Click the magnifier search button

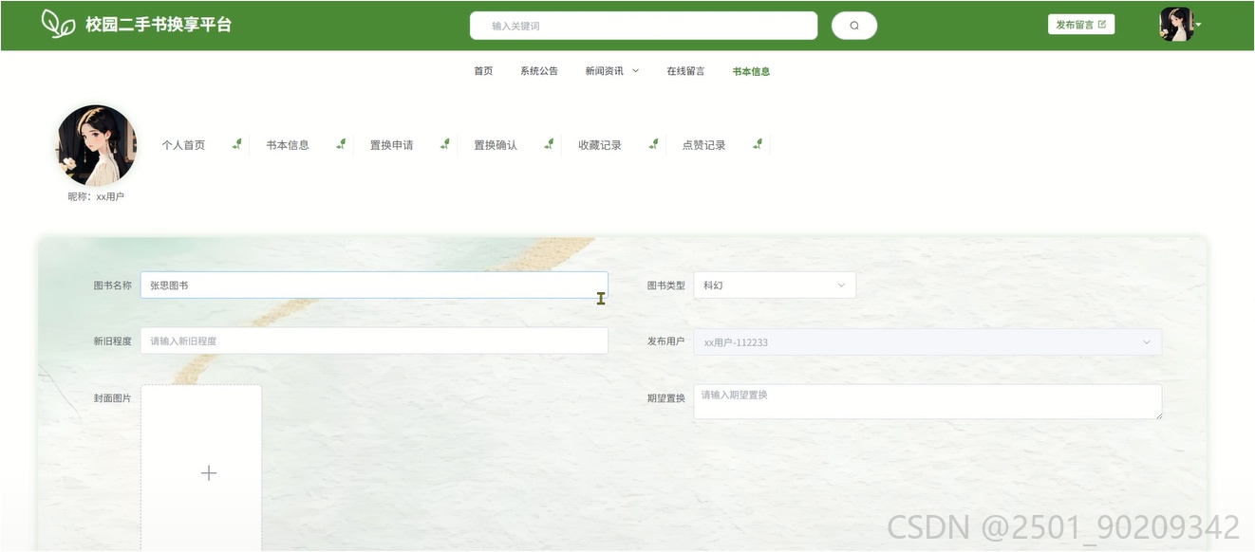click(854, 26)
